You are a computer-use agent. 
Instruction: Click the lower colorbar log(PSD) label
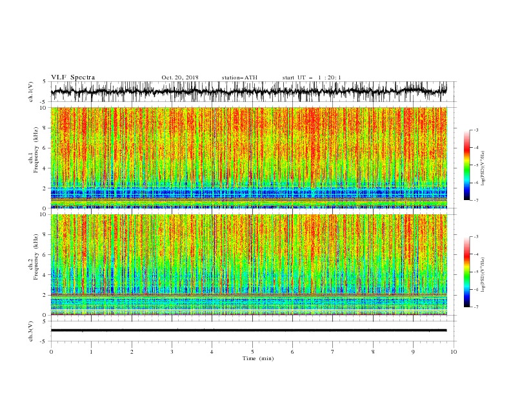[483, 275]
